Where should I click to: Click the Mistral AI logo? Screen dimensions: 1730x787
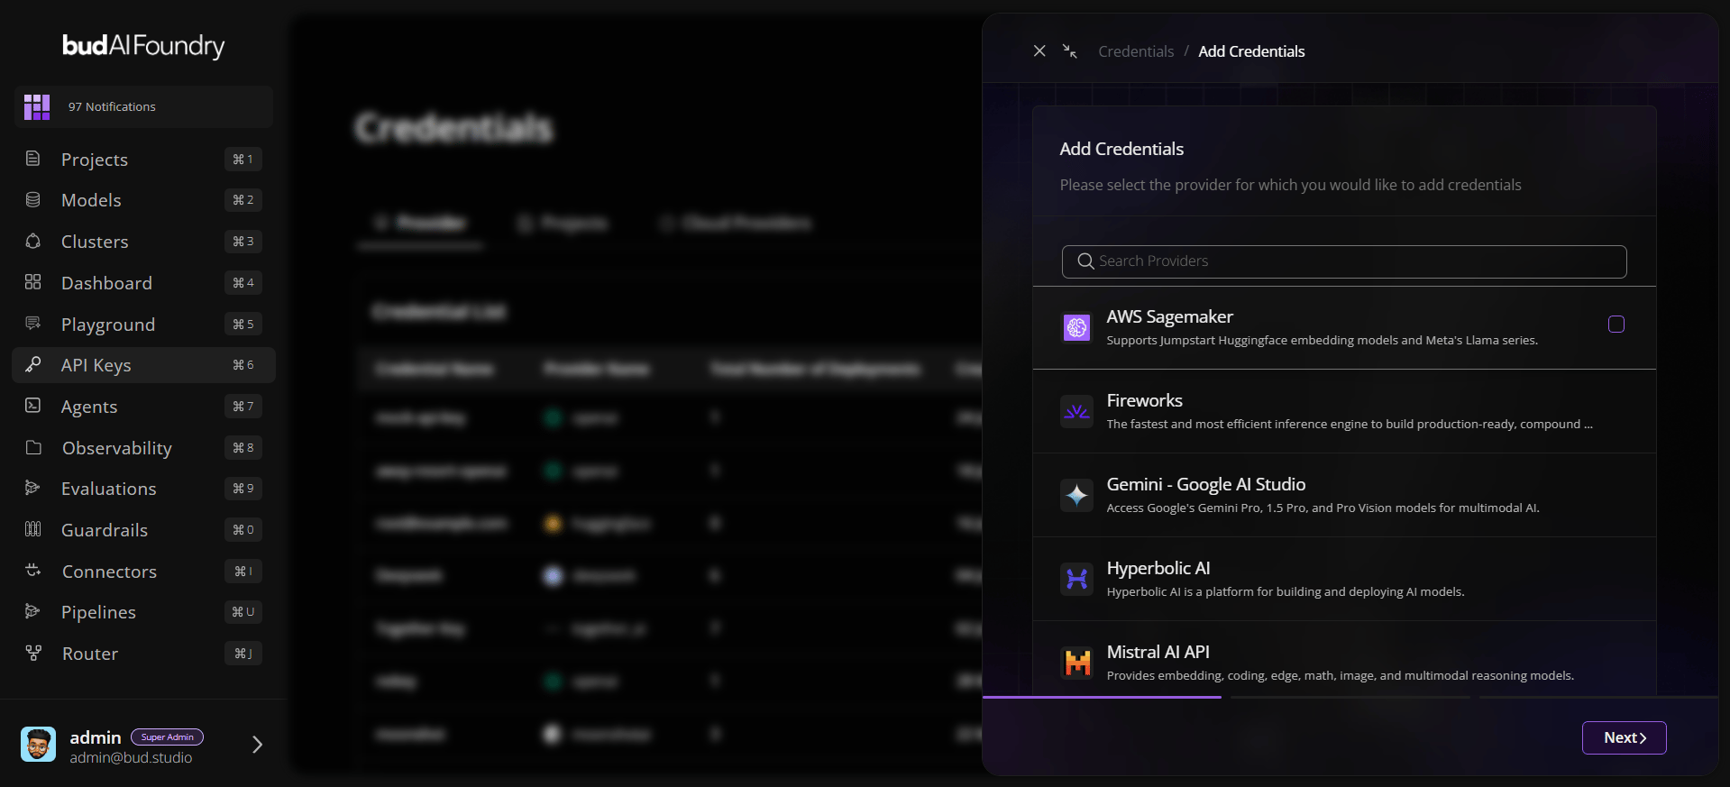[x=1076, y=663]
